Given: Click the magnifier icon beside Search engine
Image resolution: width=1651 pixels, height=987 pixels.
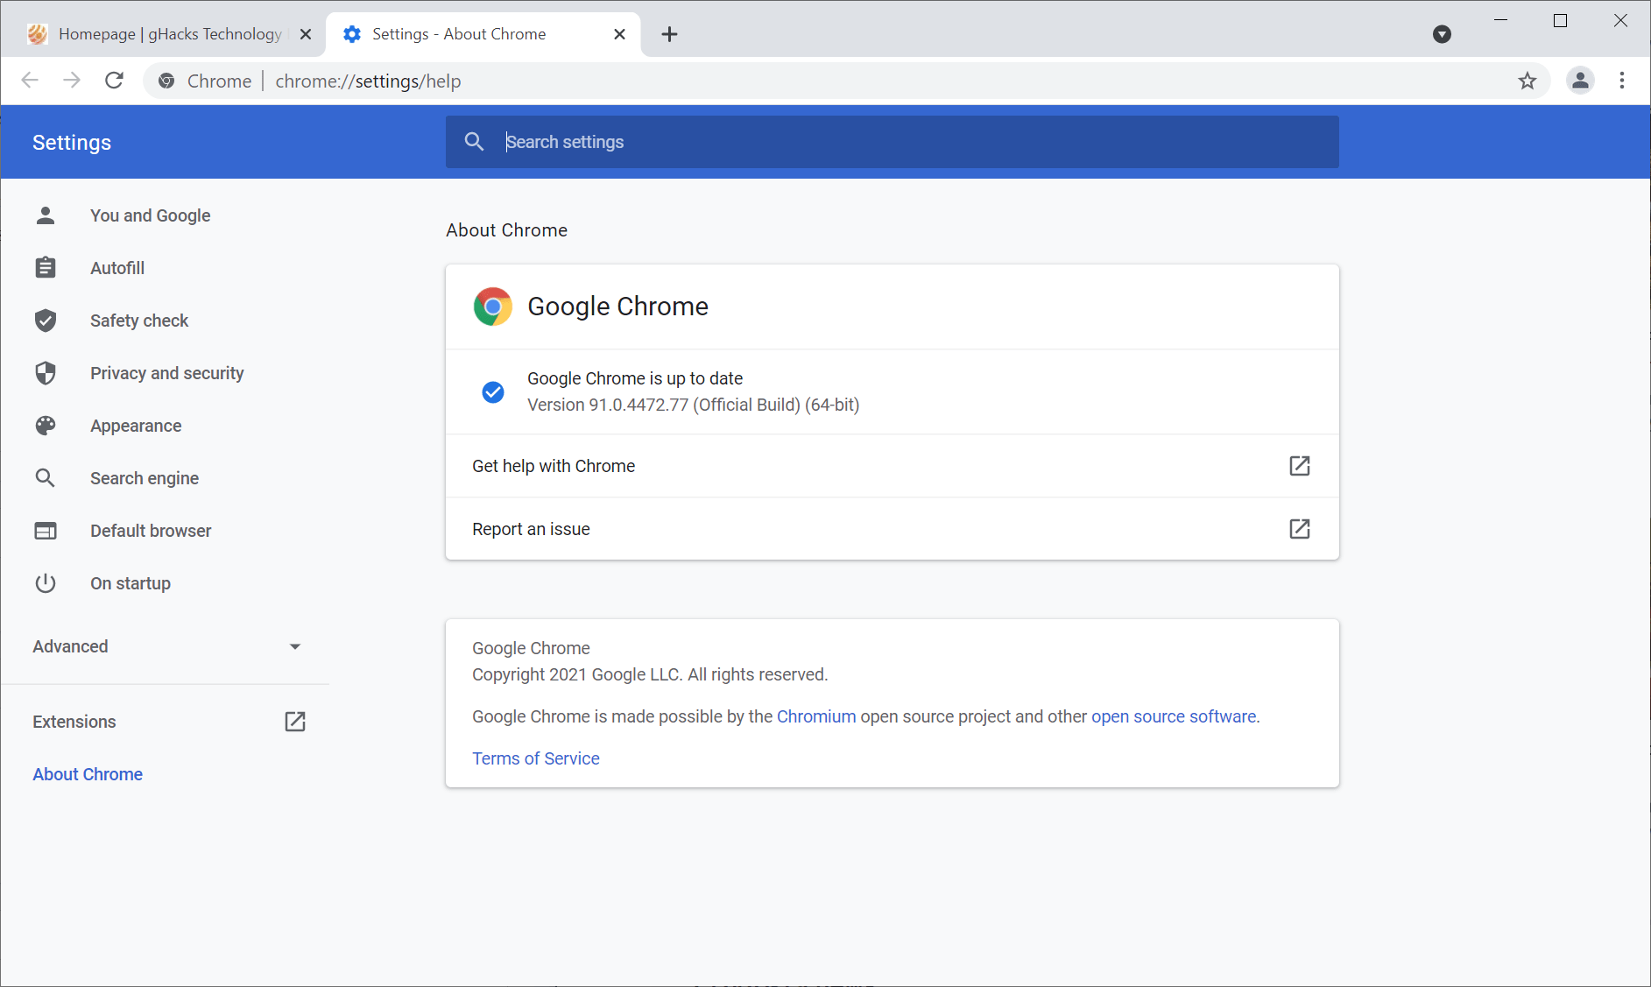Looking at the screenshot, I should (x=46, y=478).
